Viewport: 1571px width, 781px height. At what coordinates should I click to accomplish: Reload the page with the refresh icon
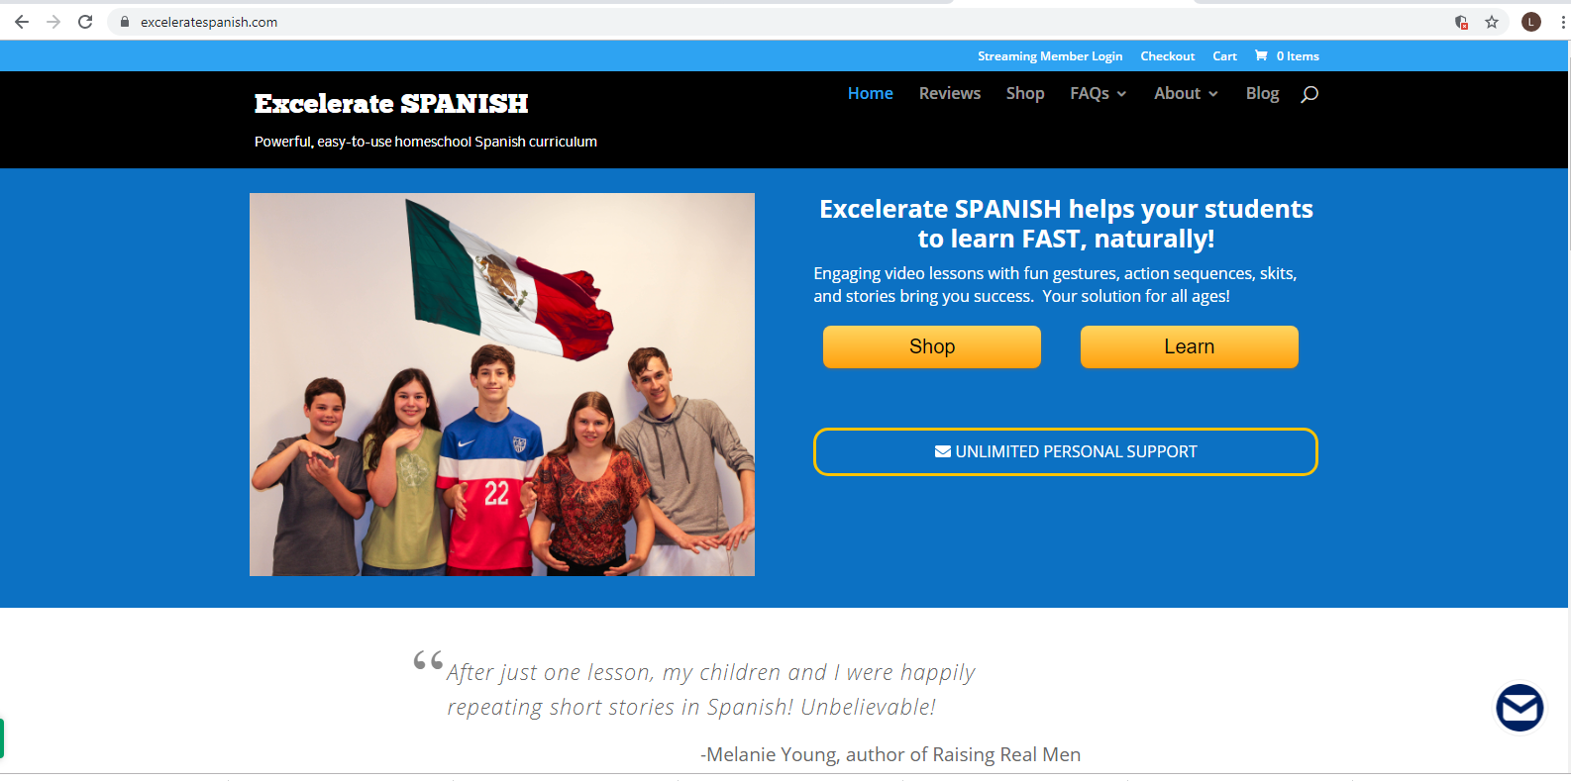(x=85, y=22)
